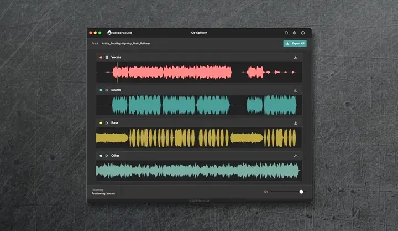Viewport: 398px width, 231px height.
Task: Toggle the yellow Bass color dot
Action: click(101, 122)
